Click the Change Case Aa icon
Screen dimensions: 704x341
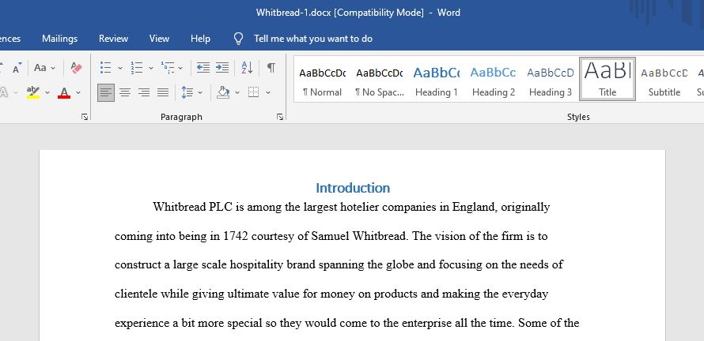click(40, 68)
